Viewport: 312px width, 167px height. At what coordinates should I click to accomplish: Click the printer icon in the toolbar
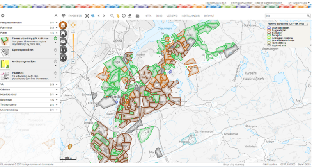[137, 16]
